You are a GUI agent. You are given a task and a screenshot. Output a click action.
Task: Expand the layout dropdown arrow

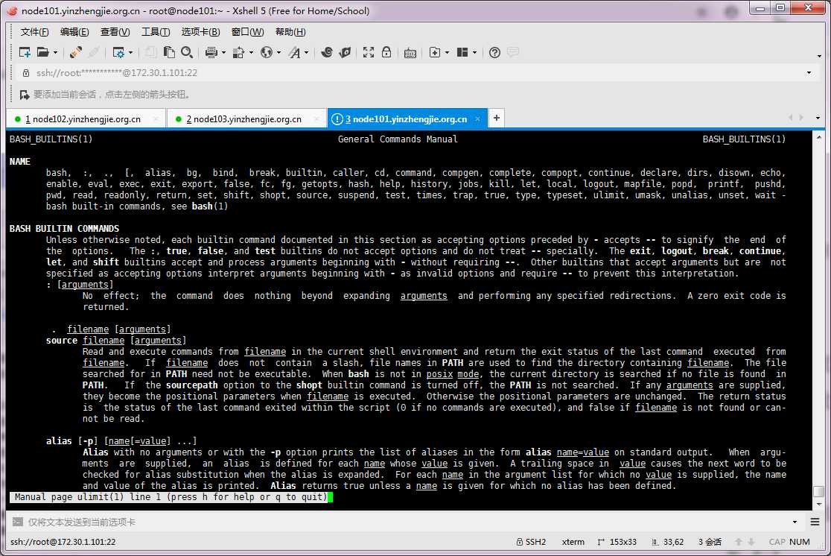click(x=474, y=52)
